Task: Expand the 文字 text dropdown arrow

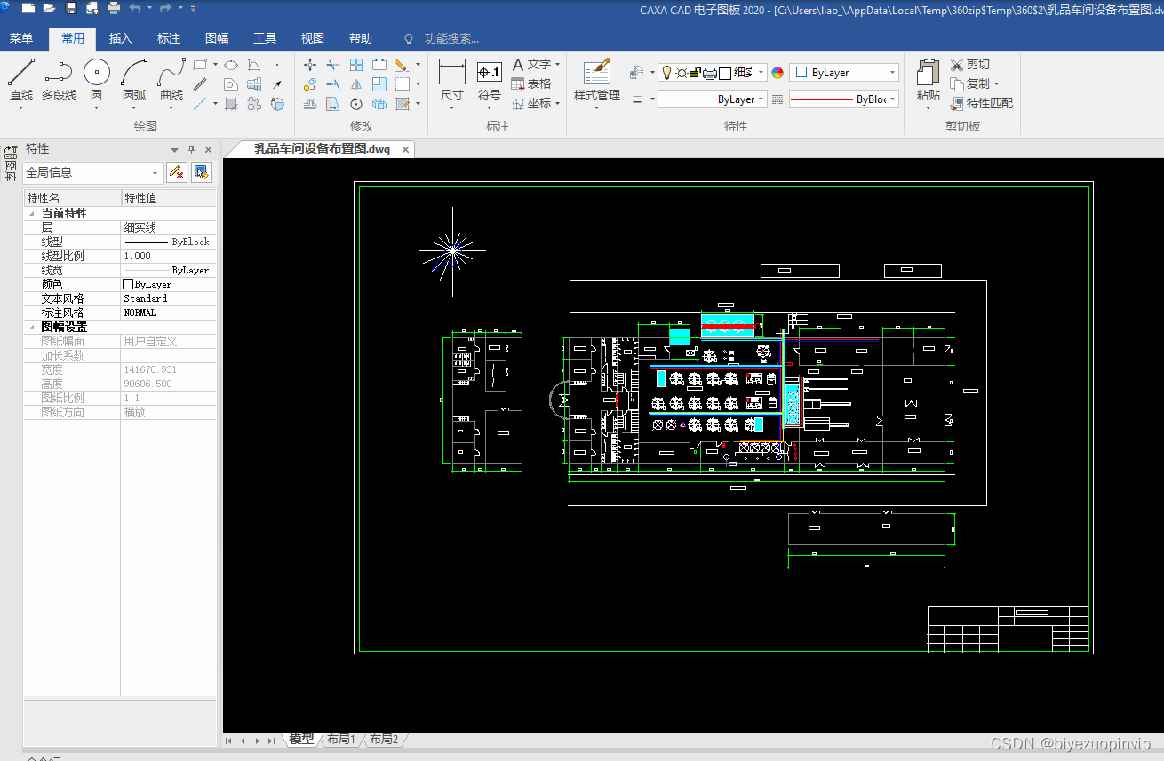Action: pos(557,65)
